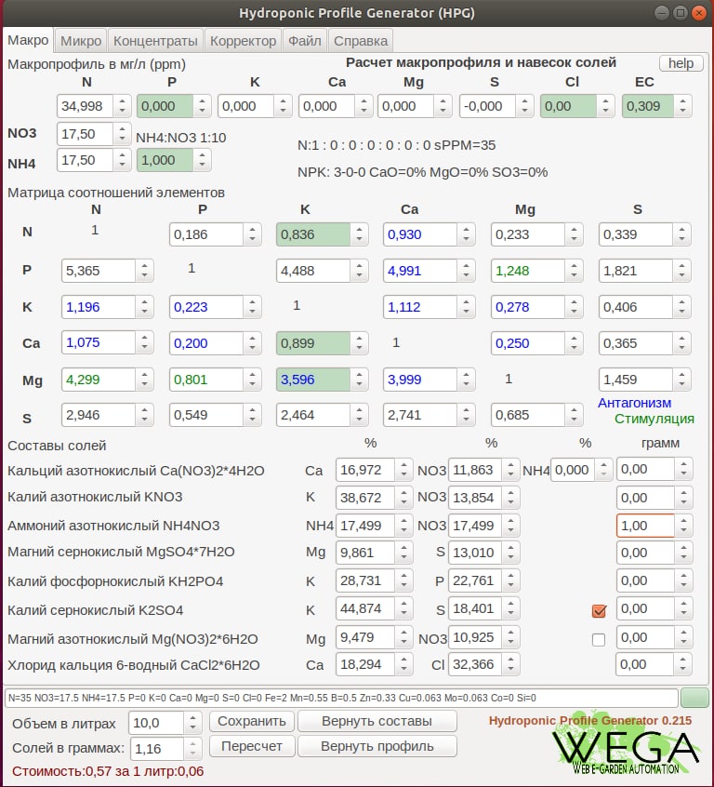The width and height of the screenshot is (714, 787).
Task: Decrease KNO3 K percent 38,672 stepper
Action: click(x=403, y=503)
